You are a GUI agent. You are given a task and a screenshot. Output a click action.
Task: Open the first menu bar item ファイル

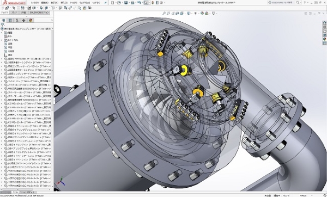[35, 3]
